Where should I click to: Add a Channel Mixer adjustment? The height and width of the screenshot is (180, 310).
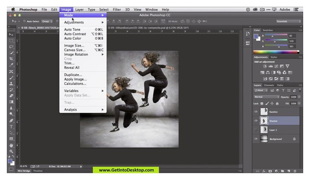(284, 73)
